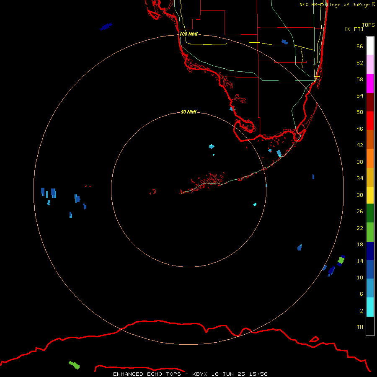The height and width of the screenshot is (377, 377).
Task: Click the "2" legend value
Action: click(362, 311)
